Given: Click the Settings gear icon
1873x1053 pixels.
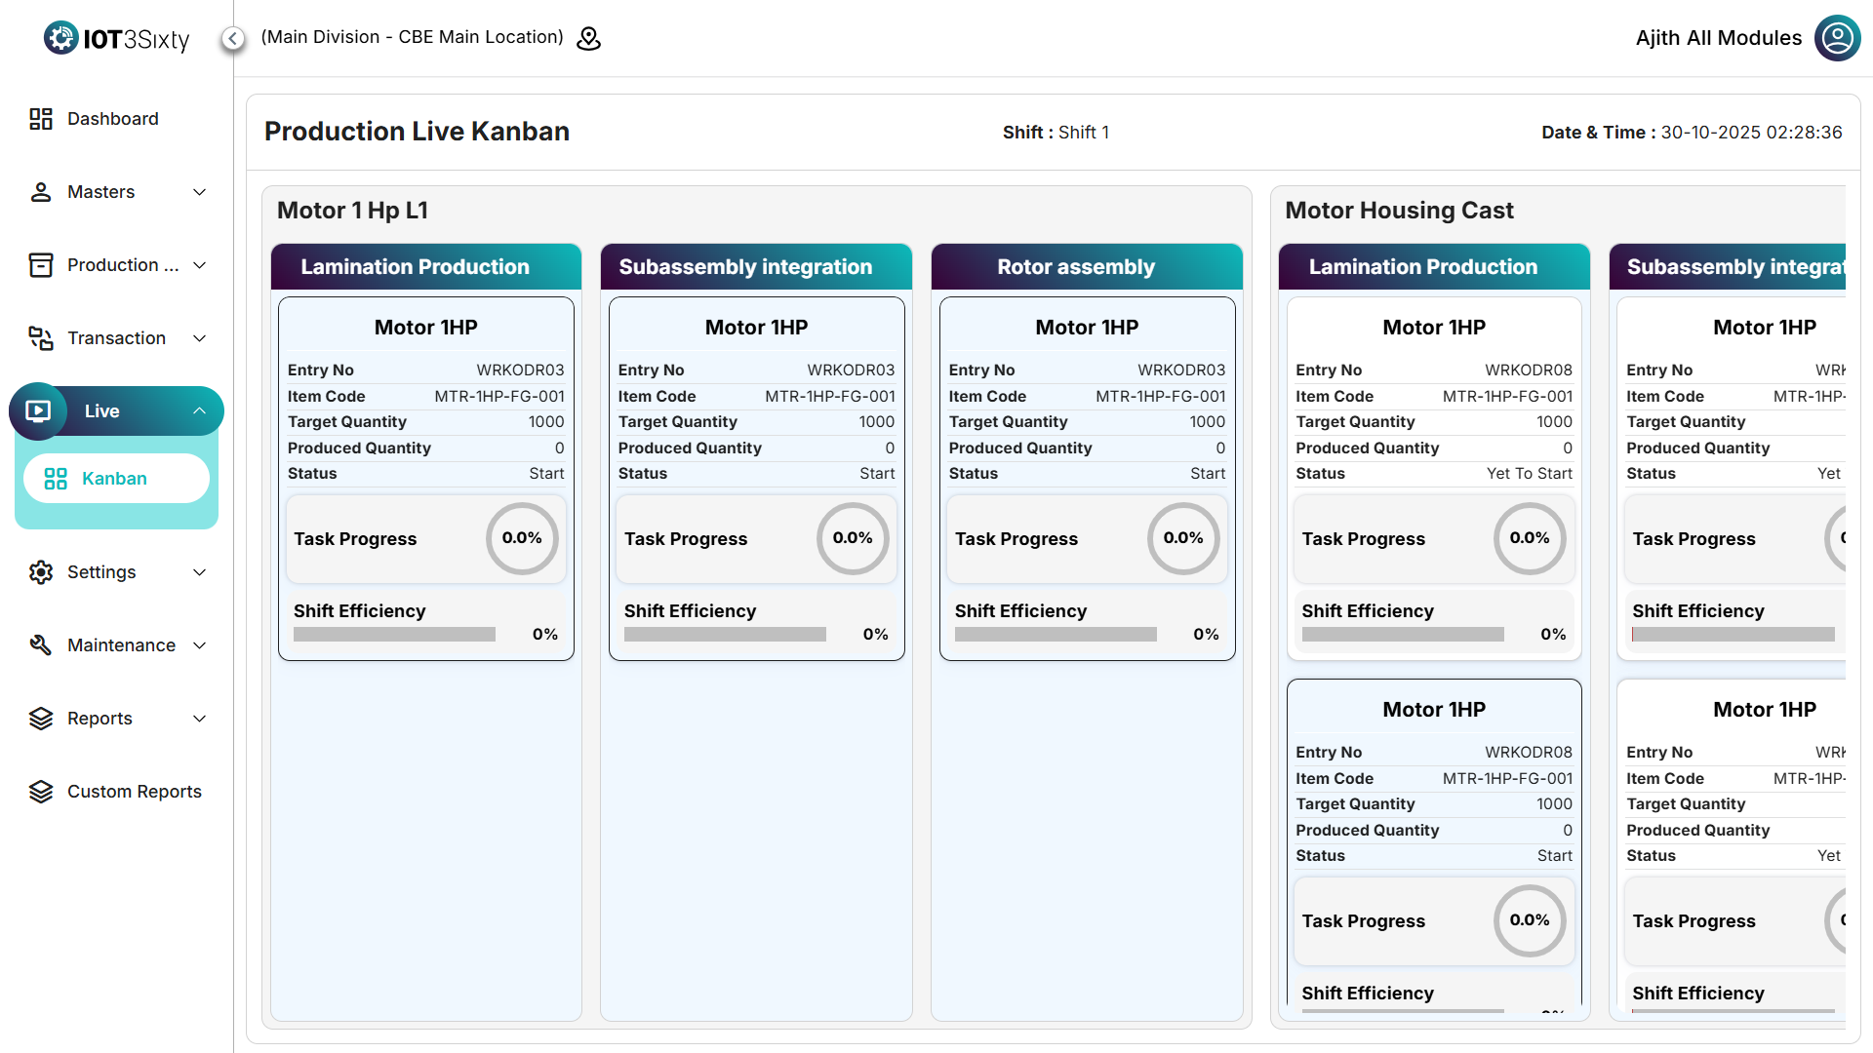Looking at the screenshot, I should click(40, 572).
